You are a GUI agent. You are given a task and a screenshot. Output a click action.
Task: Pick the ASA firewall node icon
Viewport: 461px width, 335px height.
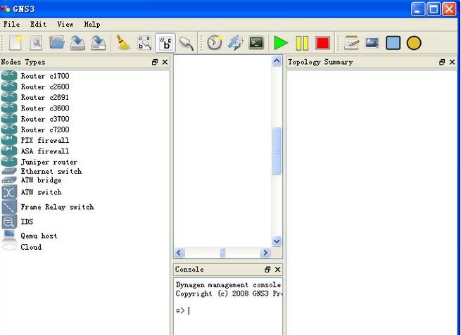(9, 151)
